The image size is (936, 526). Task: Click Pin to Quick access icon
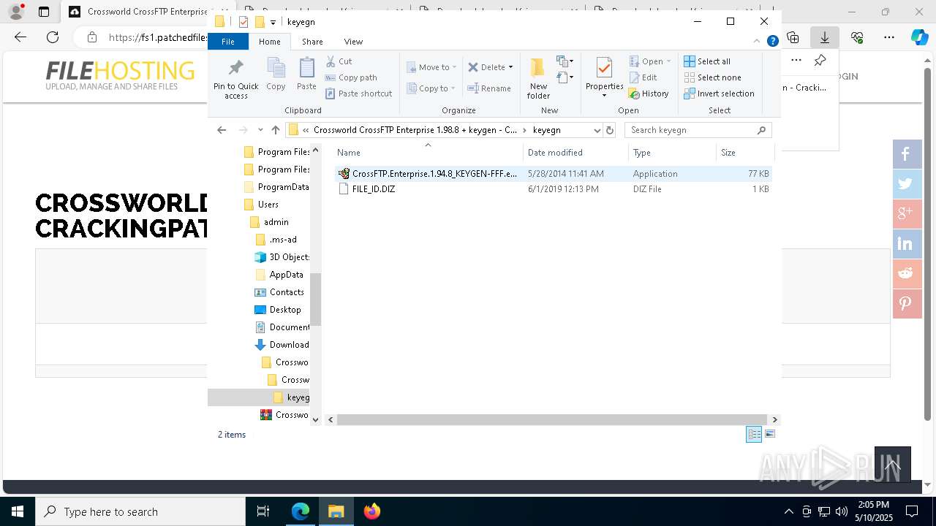click(x=235, y=79)
